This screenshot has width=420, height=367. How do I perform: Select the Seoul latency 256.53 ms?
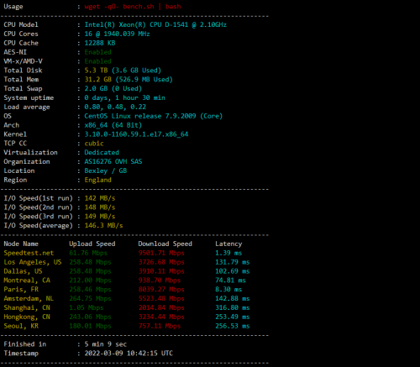[x=233, y=326]
